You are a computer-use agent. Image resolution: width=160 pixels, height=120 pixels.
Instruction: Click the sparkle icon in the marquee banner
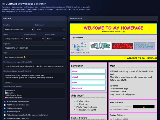click(125, 58)
